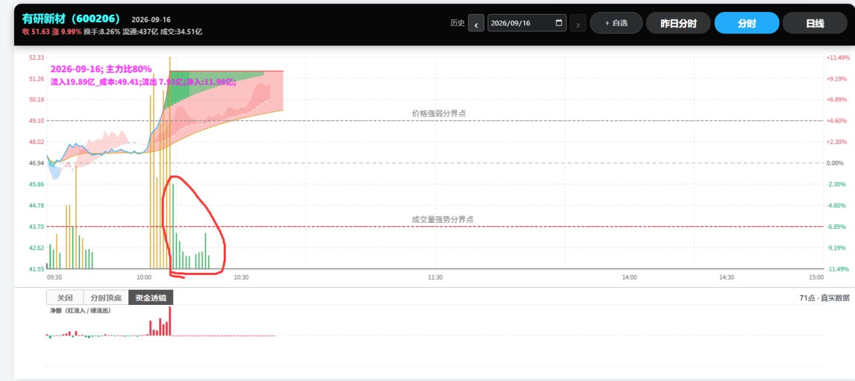Click the 71点 · 真实数据 label
The width and height of the screenshot is (855, 381).
(824, 298)
